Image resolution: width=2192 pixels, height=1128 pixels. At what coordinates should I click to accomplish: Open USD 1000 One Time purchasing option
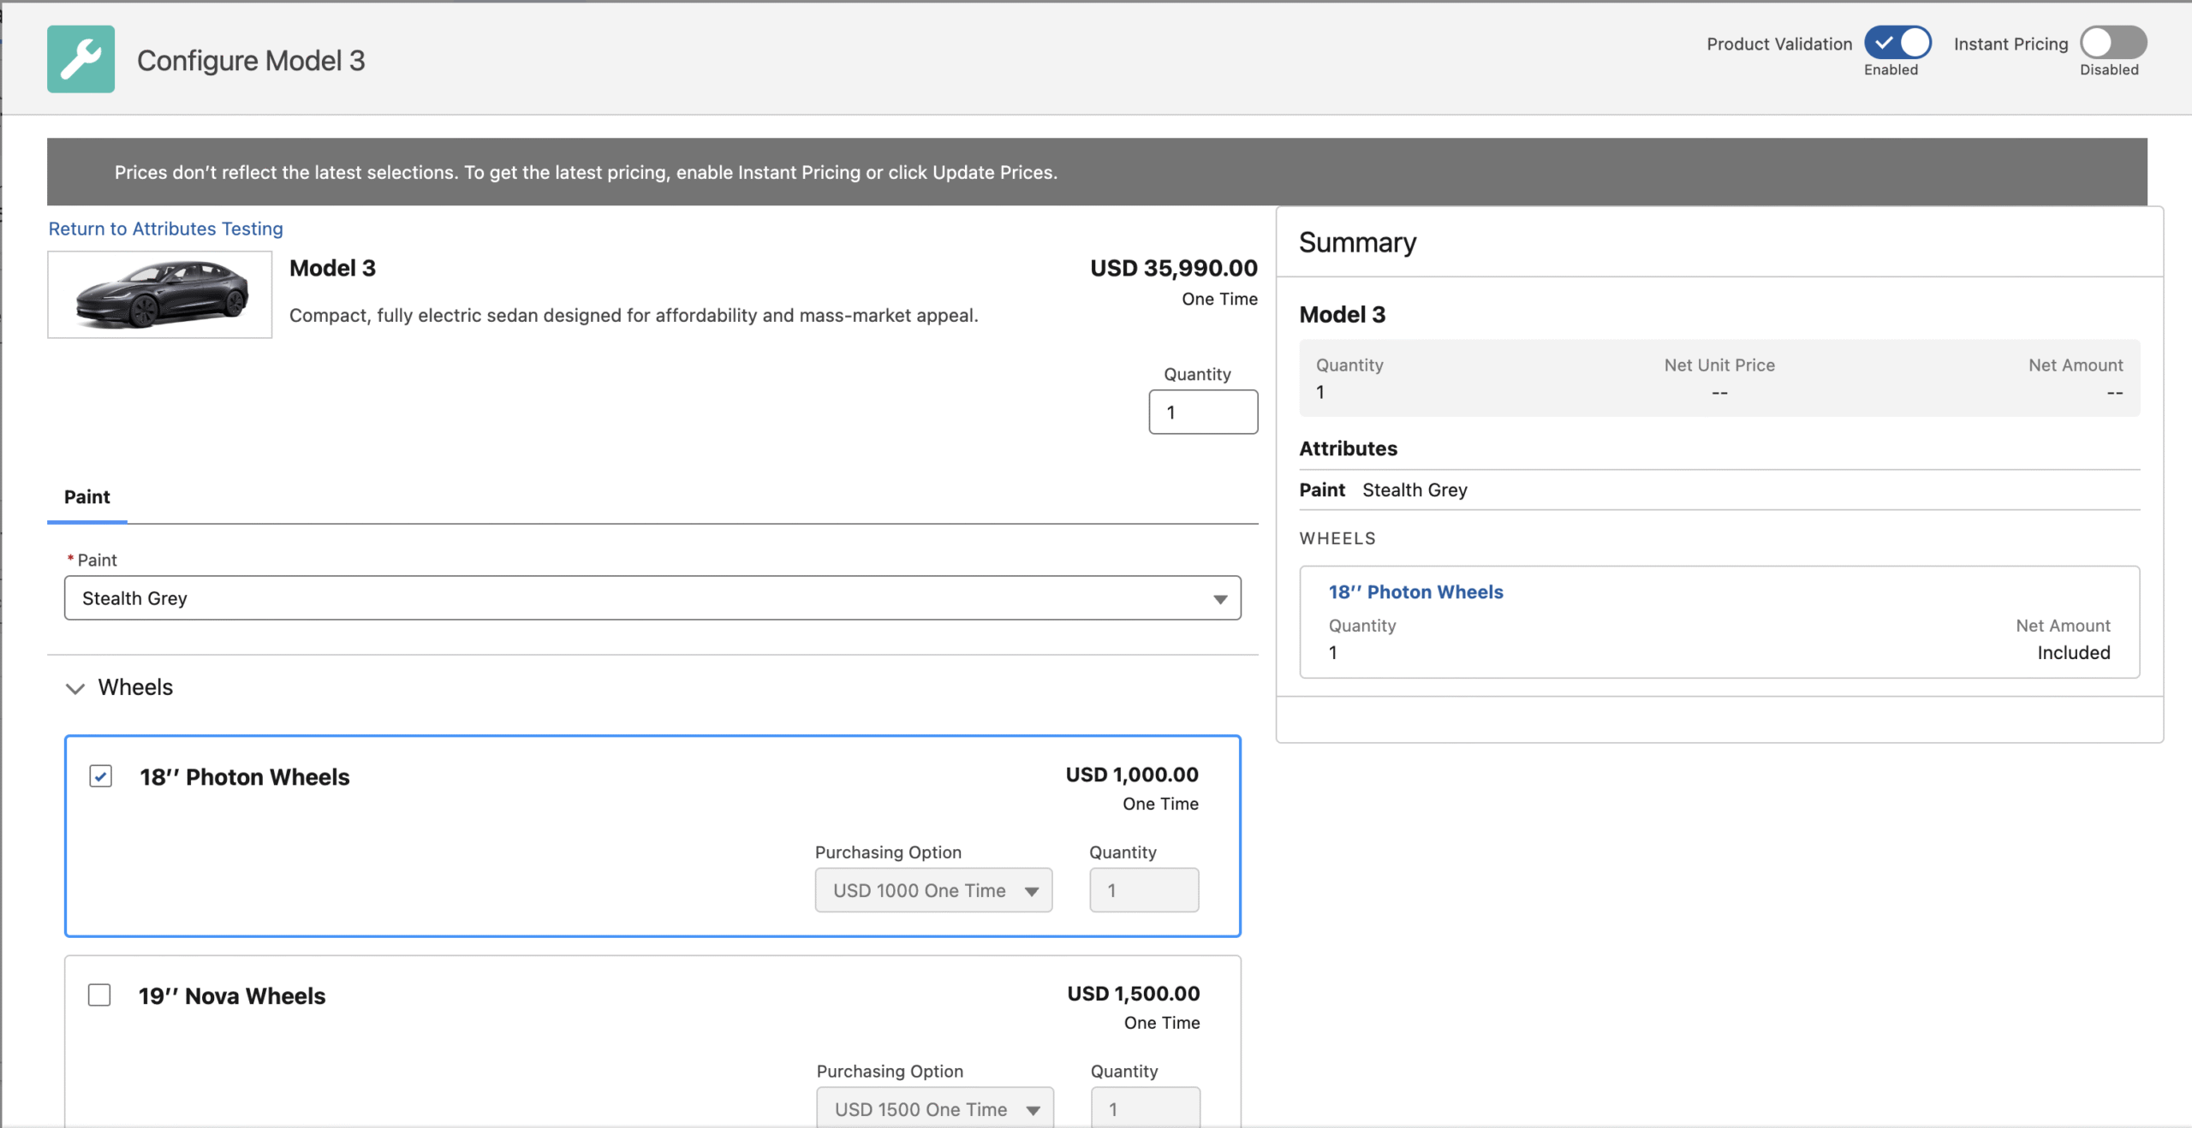pos(933,890)
